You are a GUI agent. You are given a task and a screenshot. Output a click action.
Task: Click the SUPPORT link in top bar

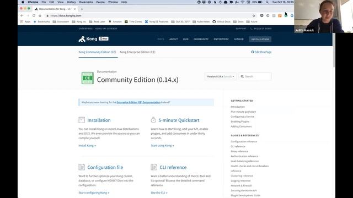coord(241,29)
